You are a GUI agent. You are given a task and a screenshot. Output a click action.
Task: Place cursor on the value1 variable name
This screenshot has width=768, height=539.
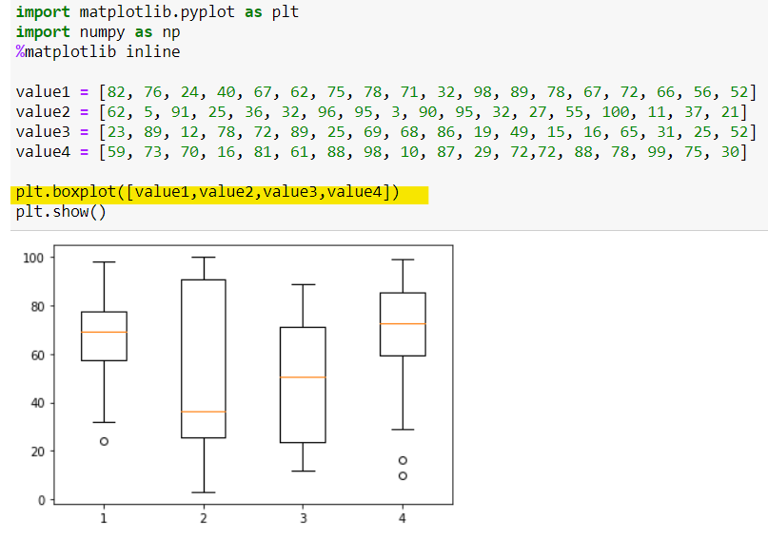click(x=43, y=92)
